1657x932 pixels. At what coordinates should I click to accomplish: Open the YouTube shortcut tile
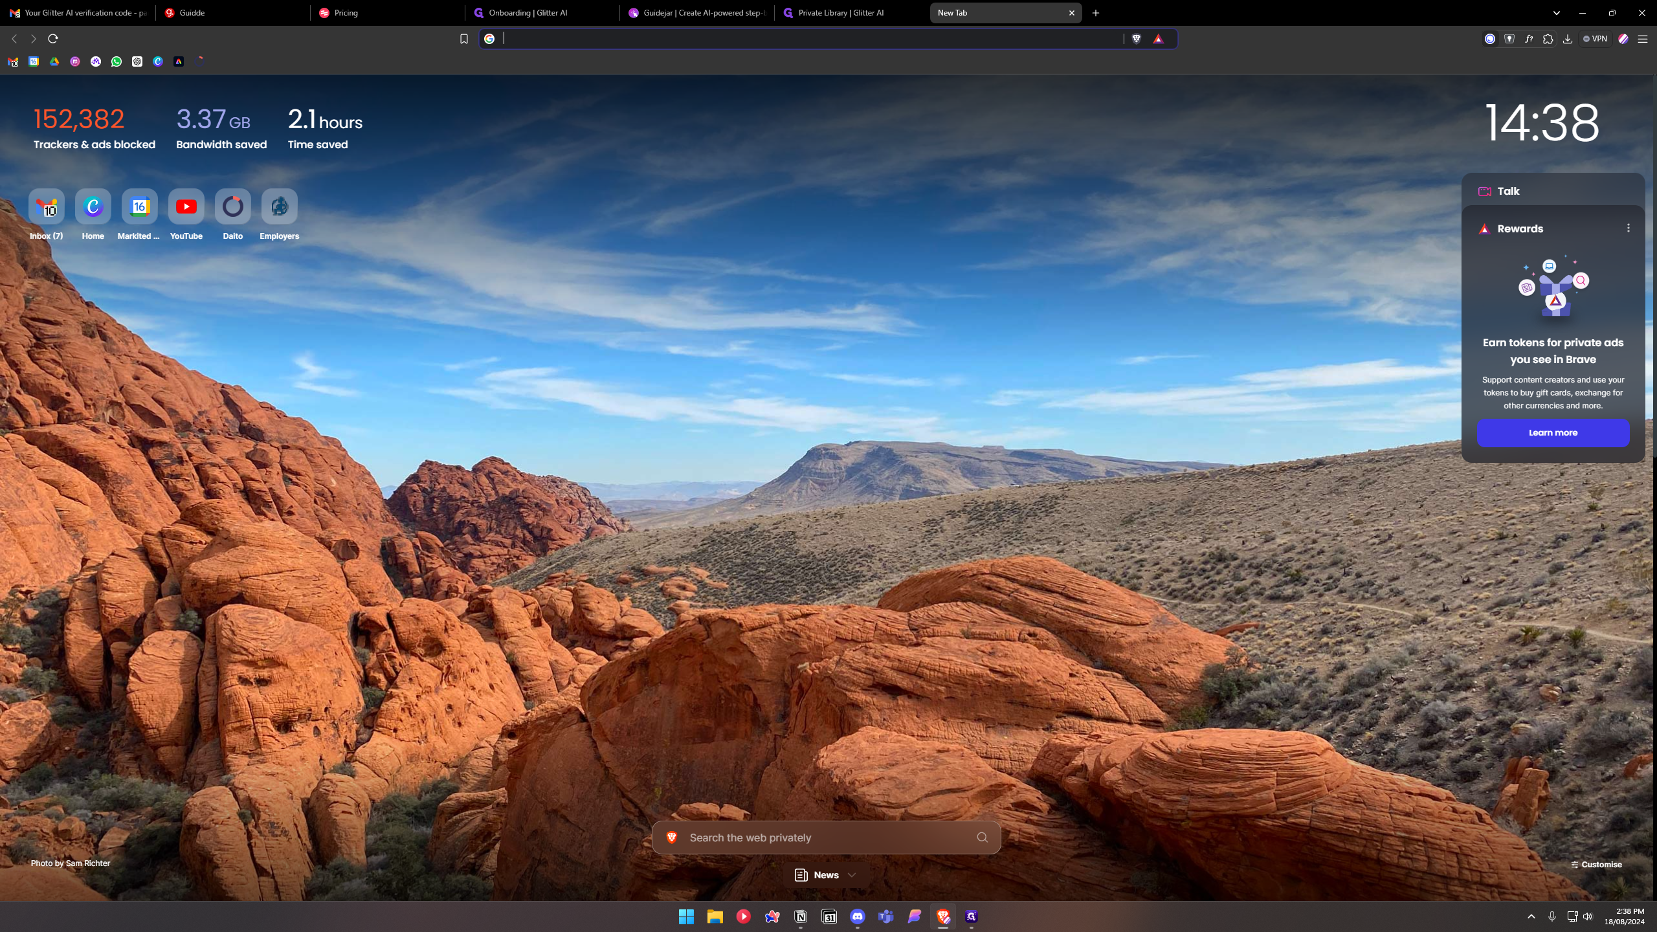coord(186,207)
